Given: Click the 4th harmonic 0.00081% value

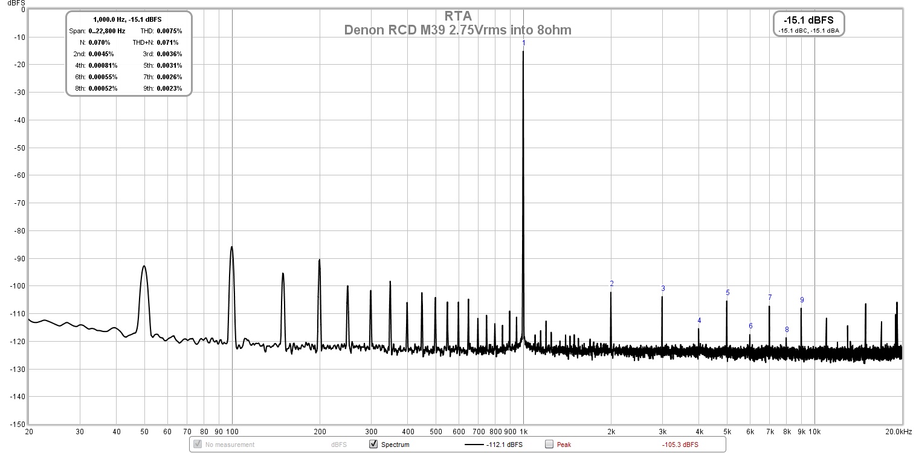Looking at the screenshot, I should pyautogui.click(x=103, y=65).
